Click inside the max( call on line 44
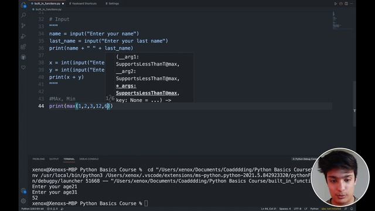The width and height of the screenshot is (375, 211). 93,106
